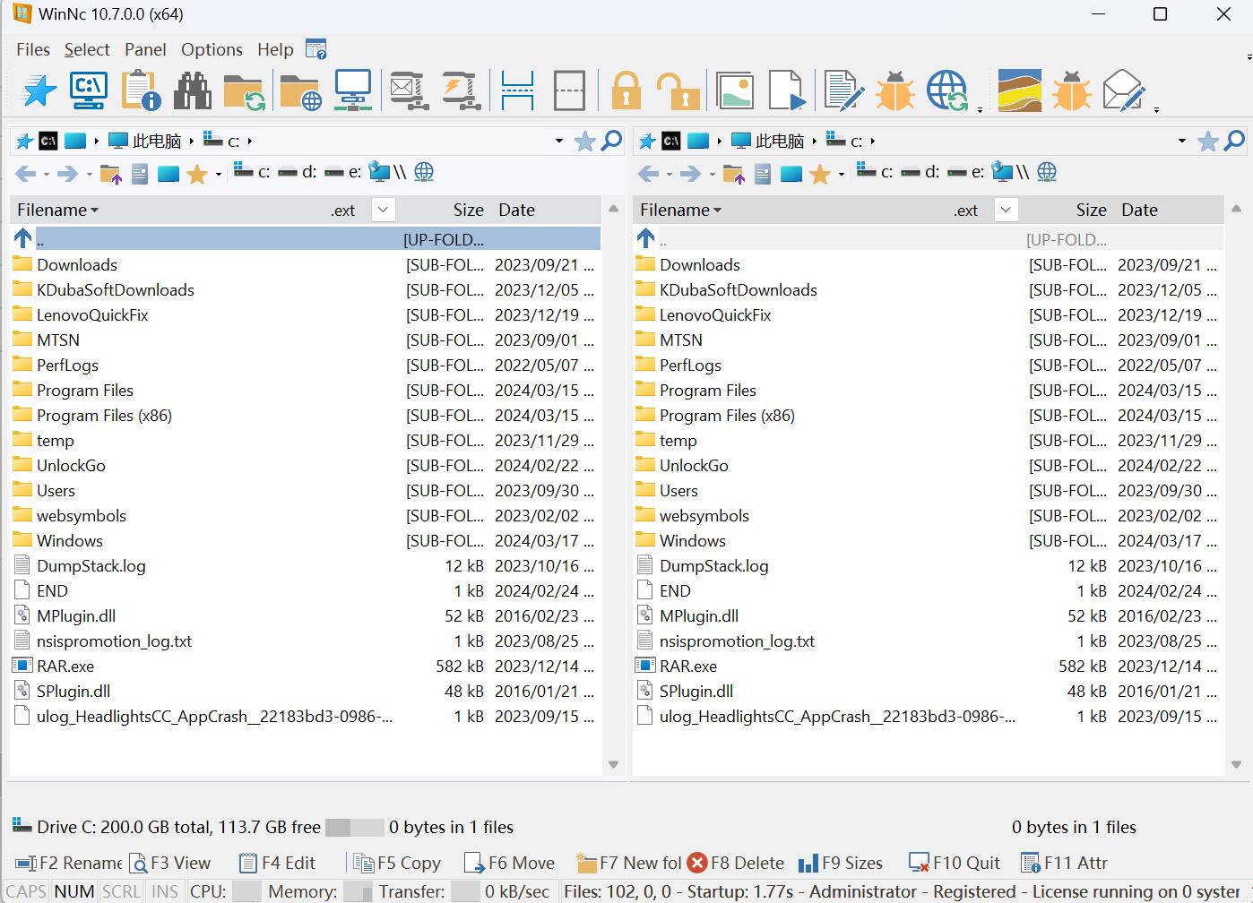The width and height of the screenshot is (1253, 903).
Task: Sort left panel by Date column header
Action: coord(516,210)
